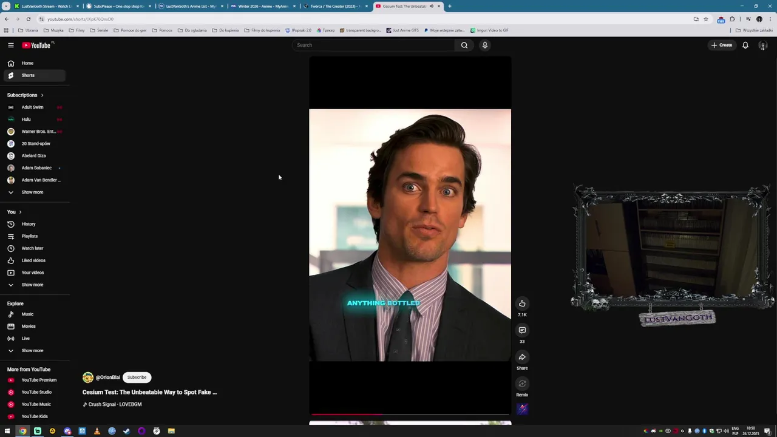
Task: Open History page
Action: (x=36, y=224)
